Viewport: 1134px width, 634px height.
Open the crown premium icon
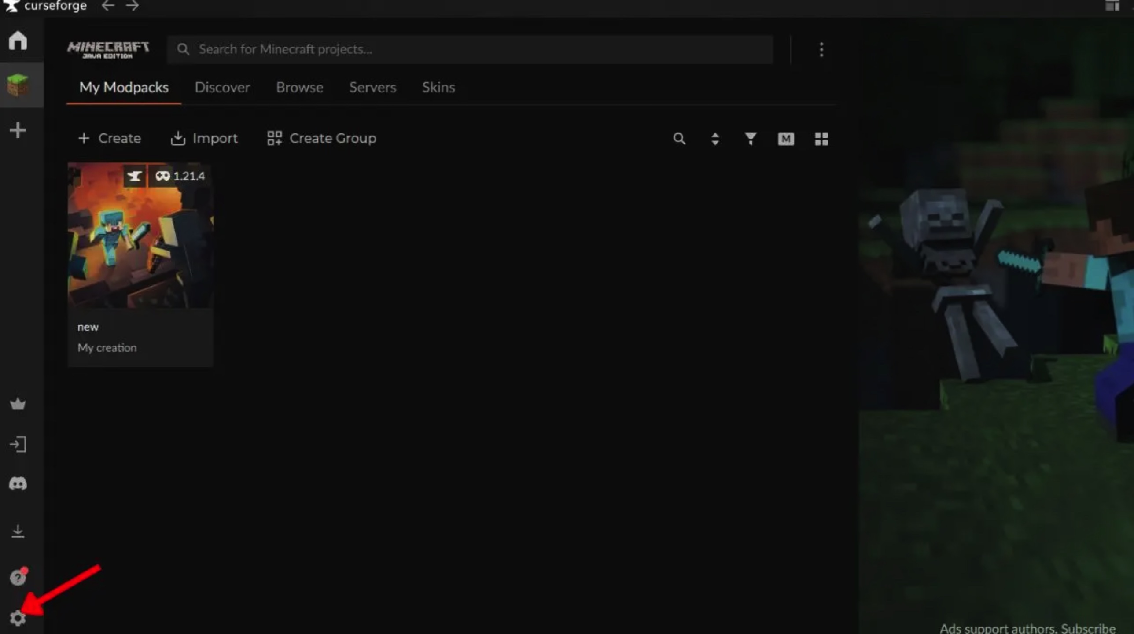[18, 404]
